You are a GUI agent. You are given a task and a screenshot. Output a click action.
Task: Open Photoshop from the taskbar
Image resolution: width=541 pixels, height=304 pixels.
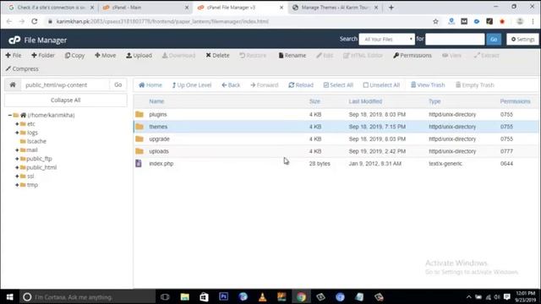223,296
